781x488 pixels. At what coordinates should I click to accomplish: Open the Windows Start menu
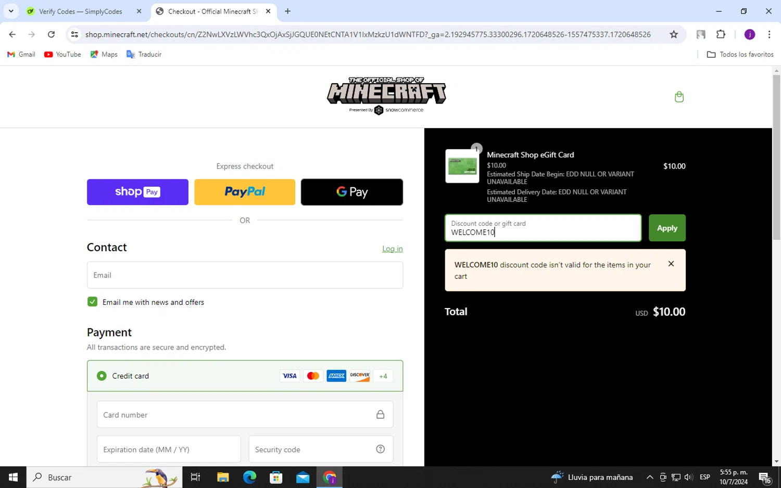point(13,477)
